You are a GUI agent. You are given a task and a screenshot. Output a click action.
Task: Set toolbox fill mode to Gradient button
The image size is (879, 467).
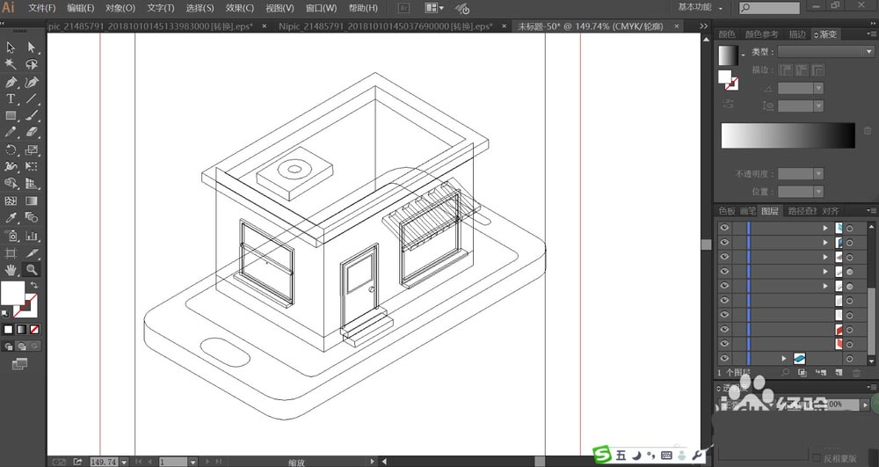(21, 330)
